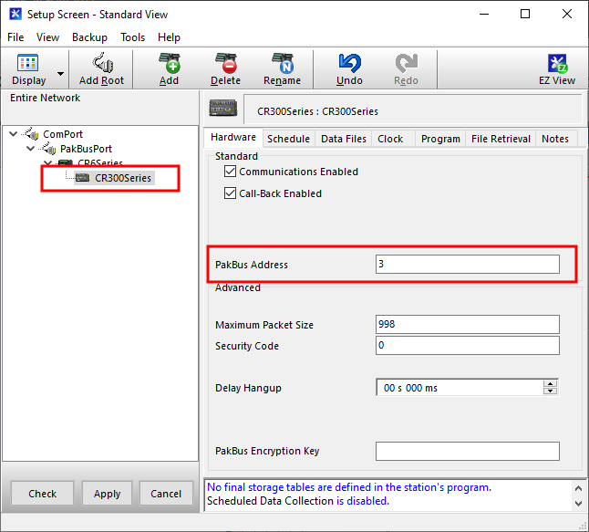This screenshot has width=589, height=532.
Task: Click the Add device toolbar icon
Action: pos(169,63)
